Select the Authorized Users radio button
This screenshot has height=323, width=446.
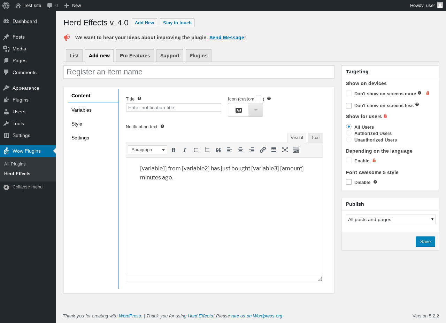pos(349,133)
